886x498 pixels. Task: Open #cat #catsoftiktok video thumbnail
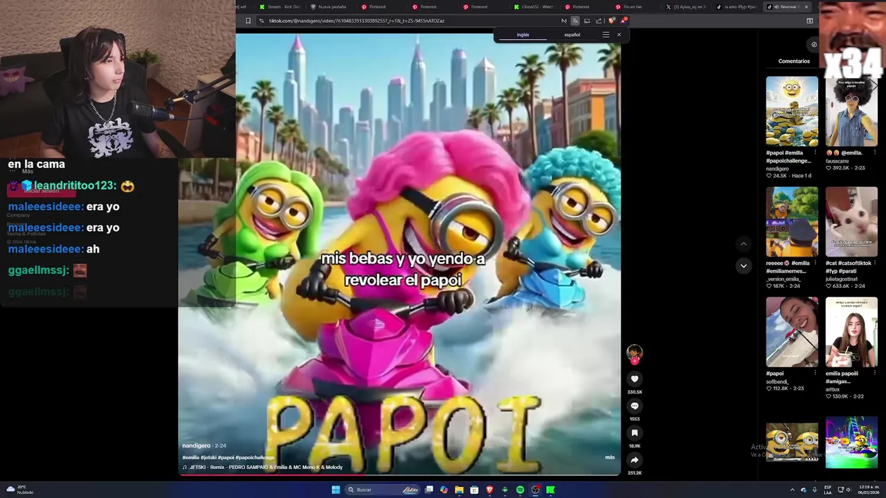851,222
